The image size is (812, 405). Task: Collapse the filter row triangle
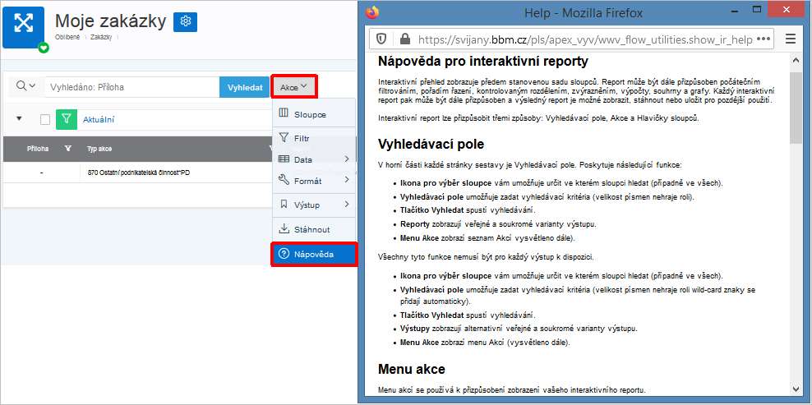tap(20, 118)
